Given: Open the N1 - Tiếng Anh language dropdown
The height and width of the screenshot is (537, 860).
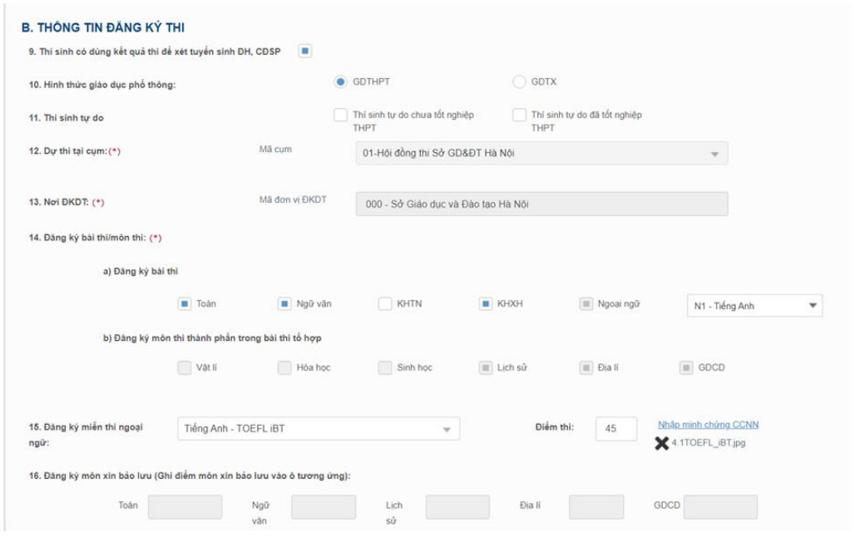Looking at the screenshot, I should pyautogui.click(x=754, y=306).
